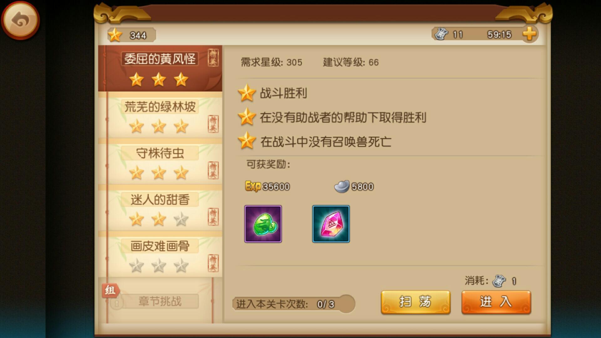Tap the orange 进入 enter button

tap(496, 302)
